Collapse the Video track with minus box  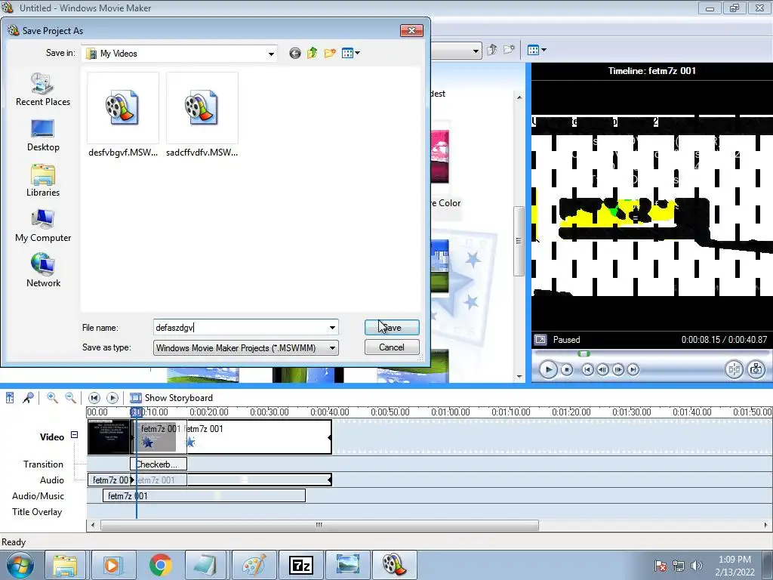tap(75, 435)
